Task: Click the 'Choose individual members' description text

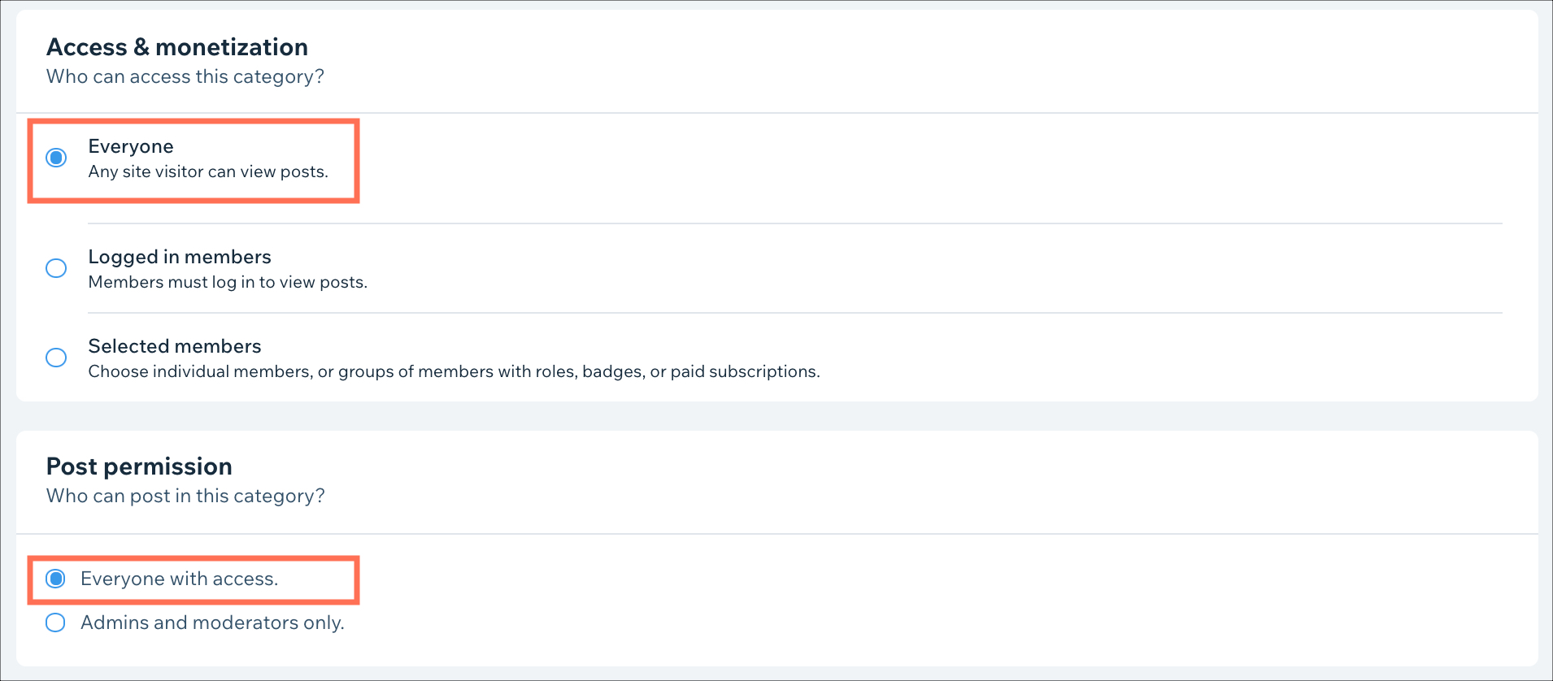Action: 454,371
